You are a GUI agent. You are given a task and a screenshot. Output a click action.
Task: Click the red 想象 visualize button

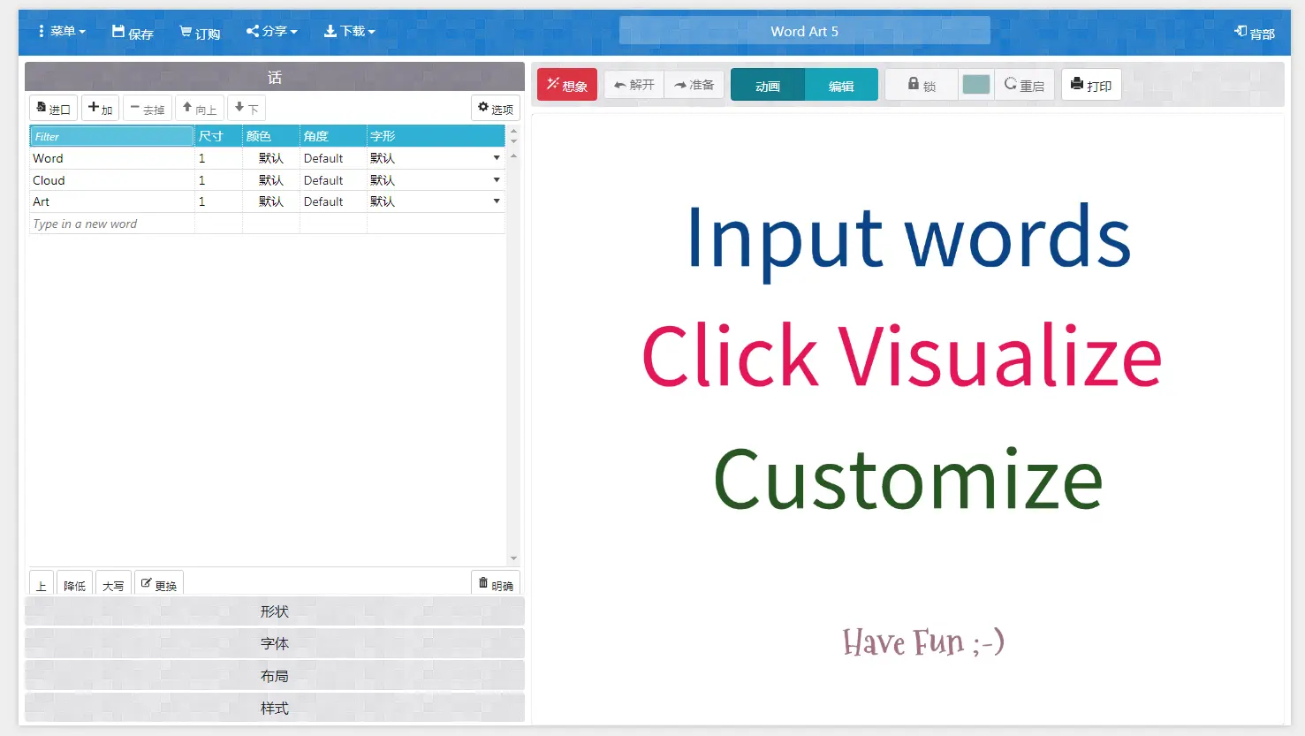567,85
